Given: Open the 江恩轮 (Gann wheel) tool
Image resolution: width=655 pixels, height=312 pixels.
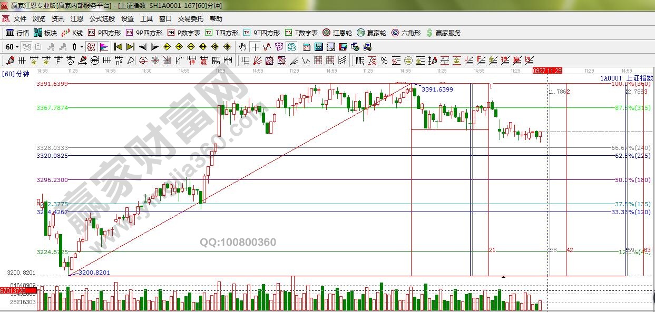Looking at the screenshot, I should tap(338, 33).
